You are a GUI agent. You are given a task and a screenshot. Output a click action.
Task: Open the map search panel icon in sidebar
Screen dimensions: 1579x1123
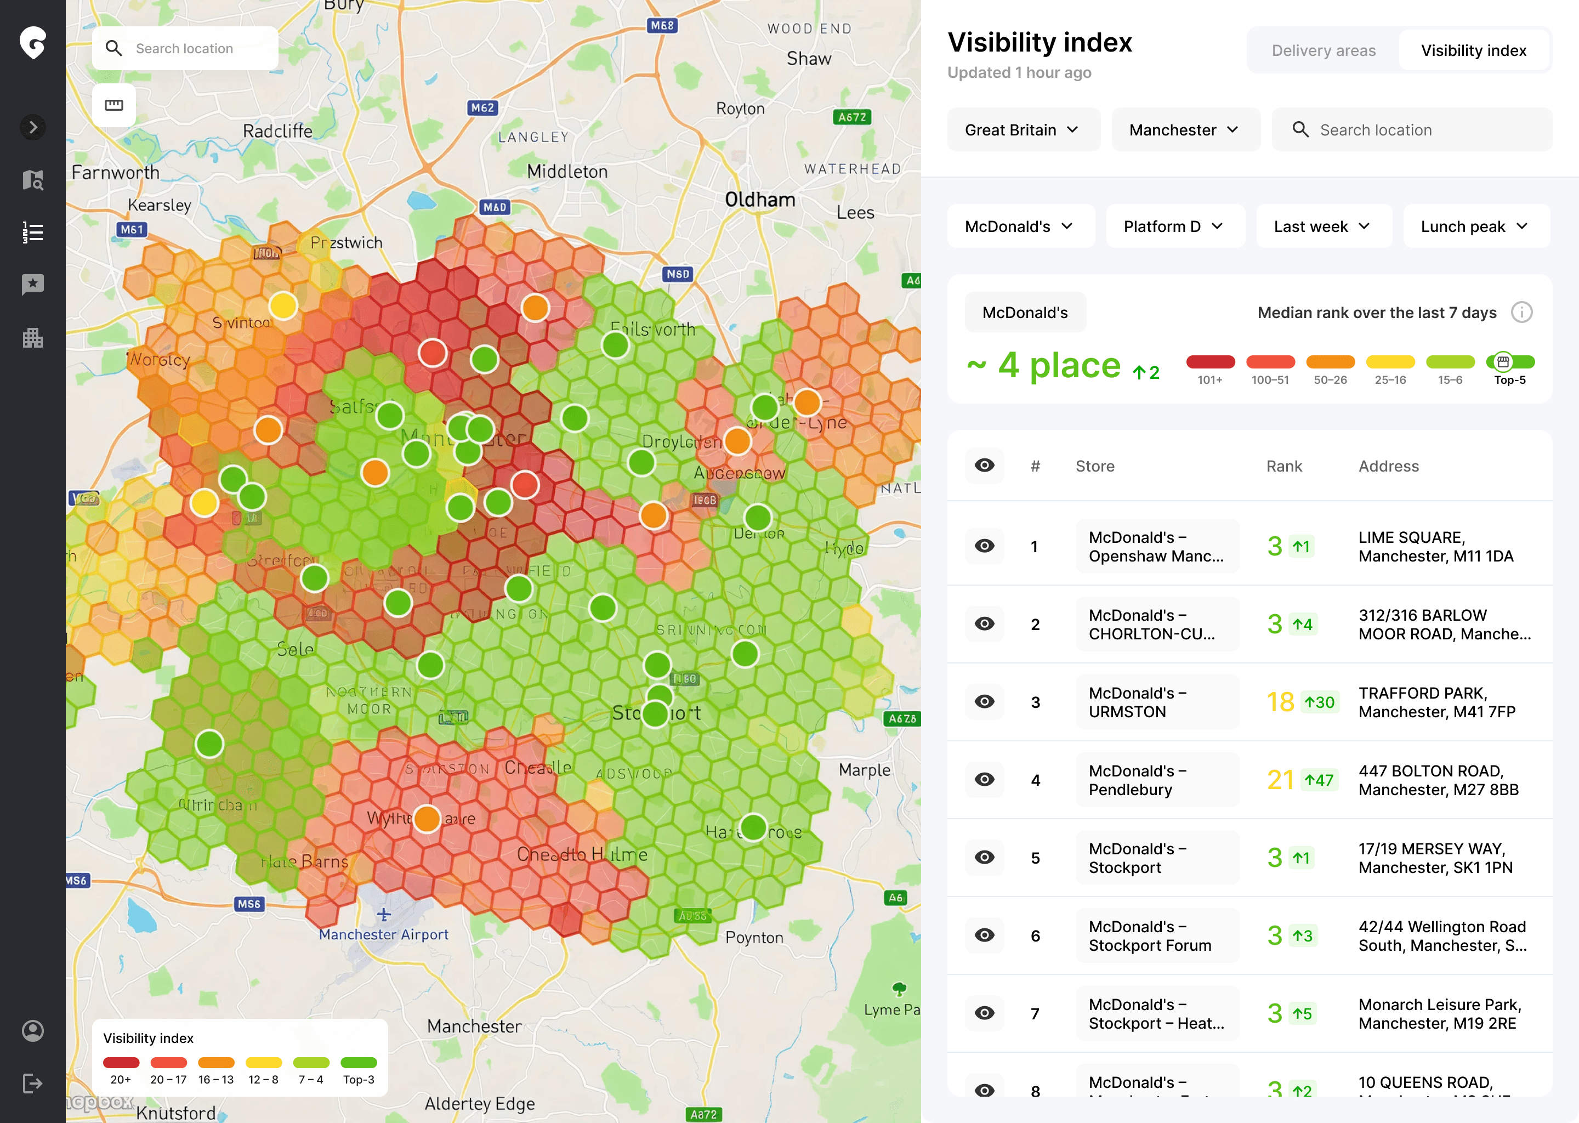pyautogui.click(x=32, y=180)
